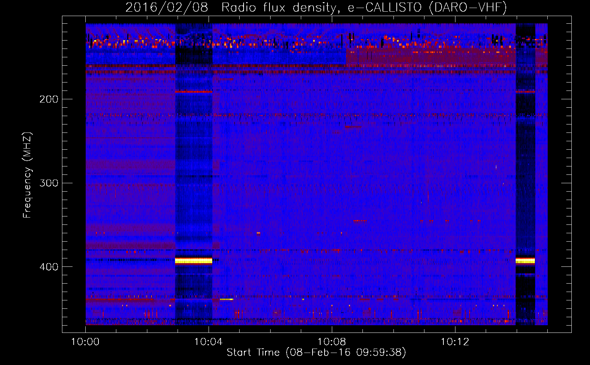Screen dimensions: 590x365
Task: Click the bright yellow-white burst band near 10:14
Action: click(x=525, y=261)
